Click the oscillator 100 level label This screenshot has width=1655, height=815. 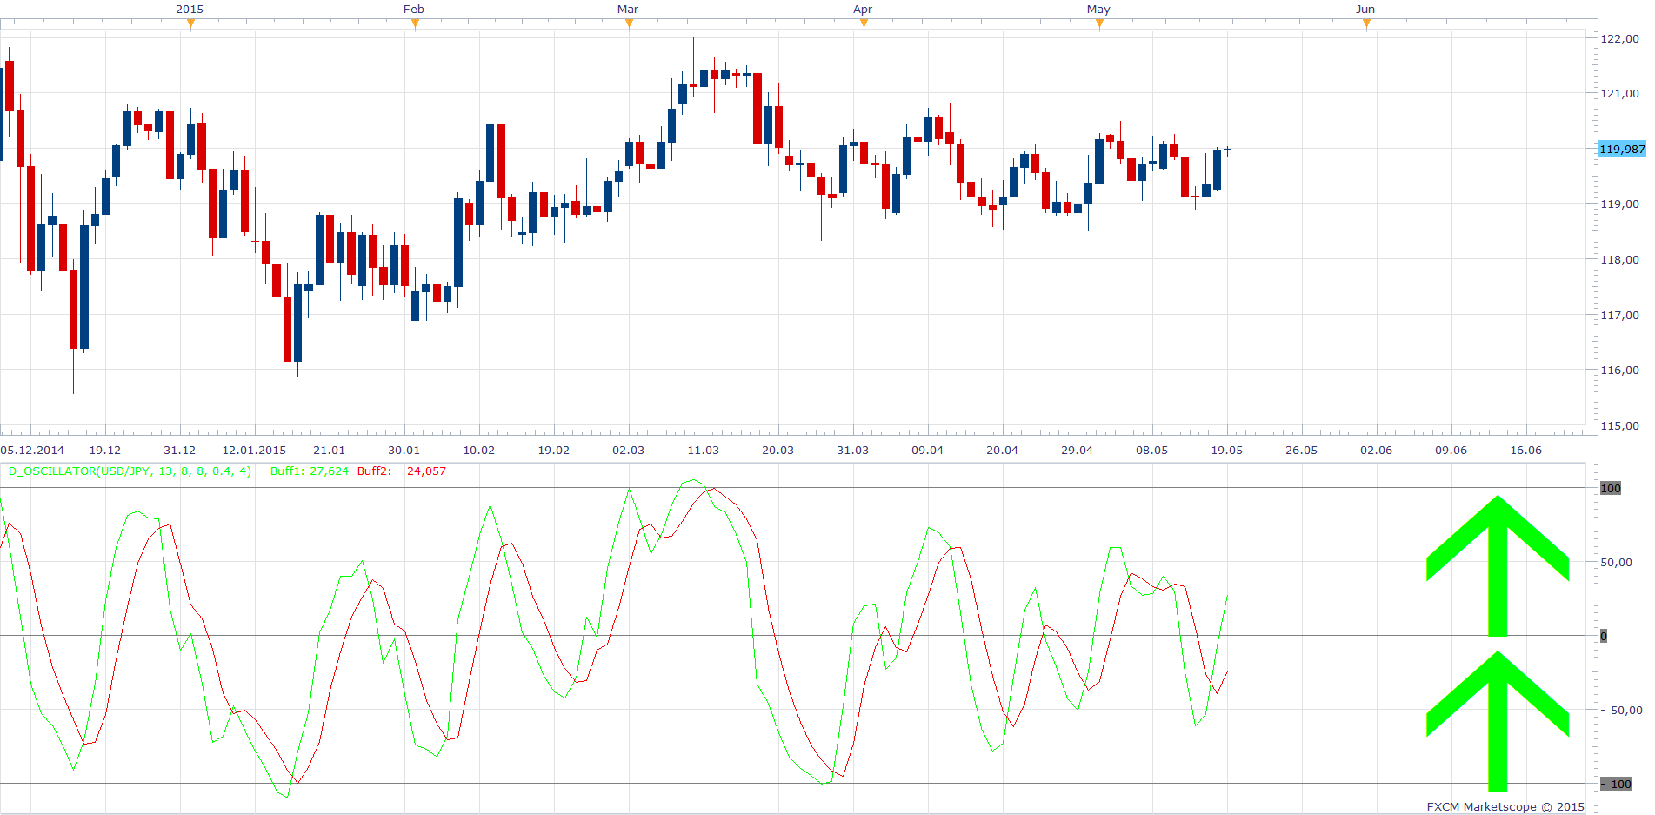(x=1611, y=488)
